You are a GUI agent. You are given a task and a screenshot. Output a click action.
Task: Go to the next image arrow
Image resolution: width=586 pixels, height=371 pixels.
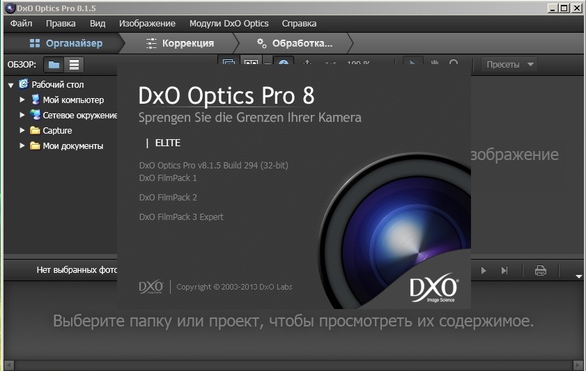point(484,270)
